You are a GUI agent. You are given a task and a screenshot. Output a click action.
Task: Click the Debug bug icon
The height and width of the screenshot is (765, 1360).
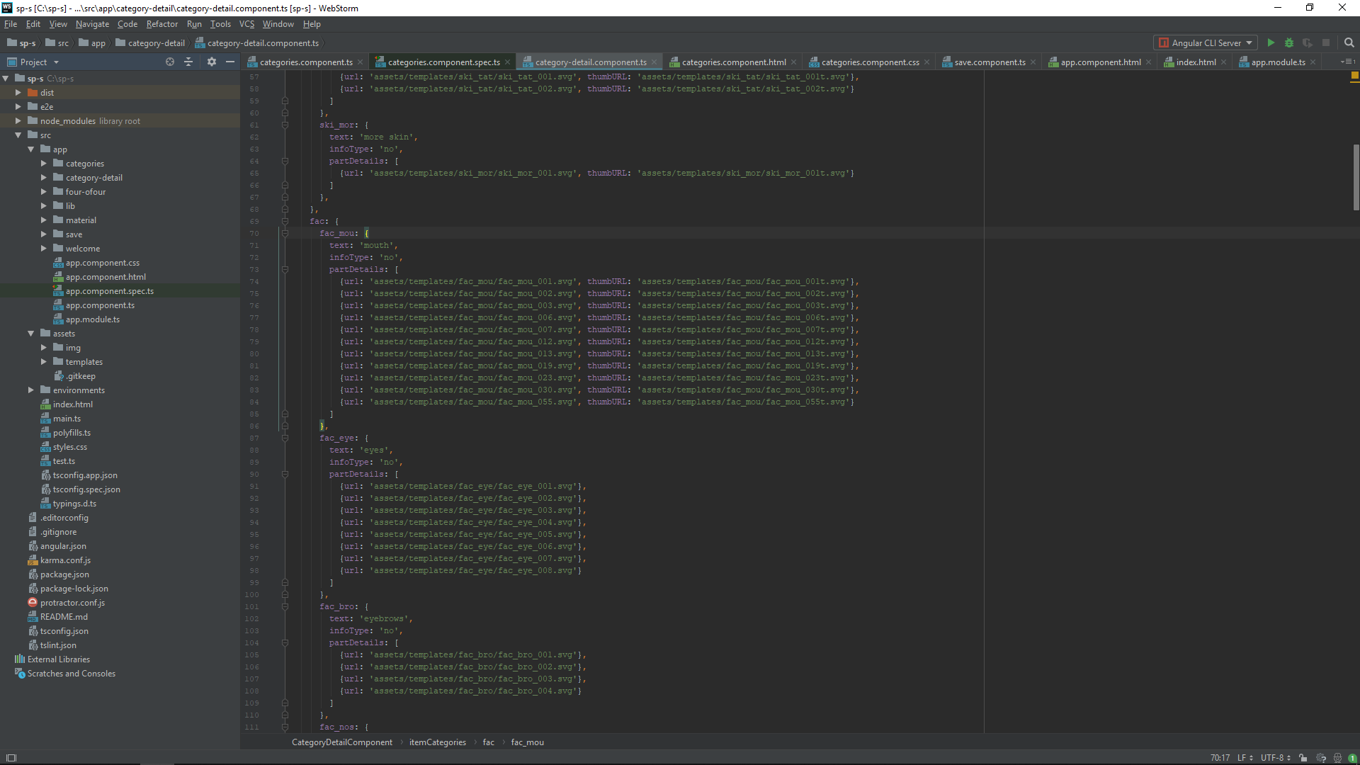point(1289,43)
